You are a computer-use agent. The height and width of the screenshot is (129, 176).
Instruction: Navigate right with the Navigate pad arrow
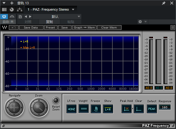tap(21, 108)
